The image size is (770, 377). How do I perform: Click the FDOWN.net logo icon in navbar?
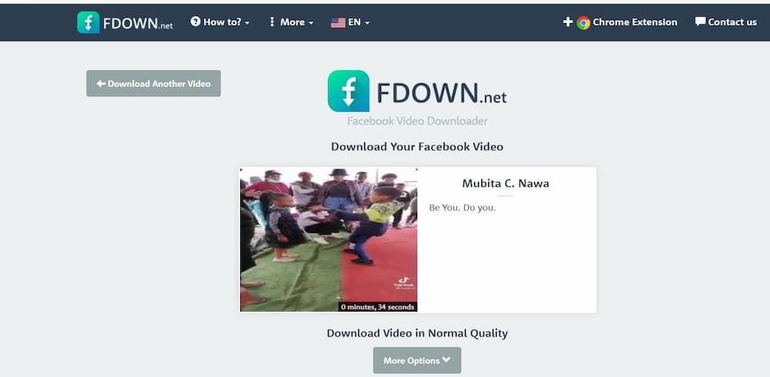point(89,22)
